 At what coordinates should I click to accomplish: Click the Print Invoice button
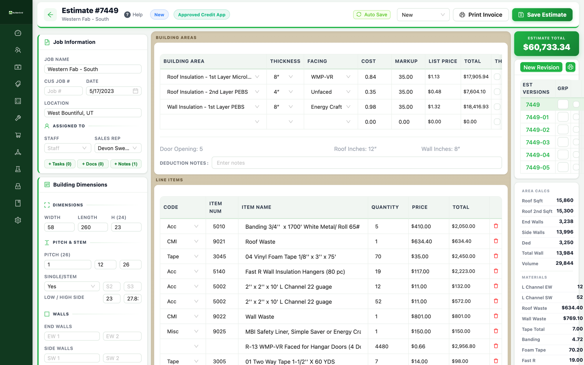tap(481, 15)
